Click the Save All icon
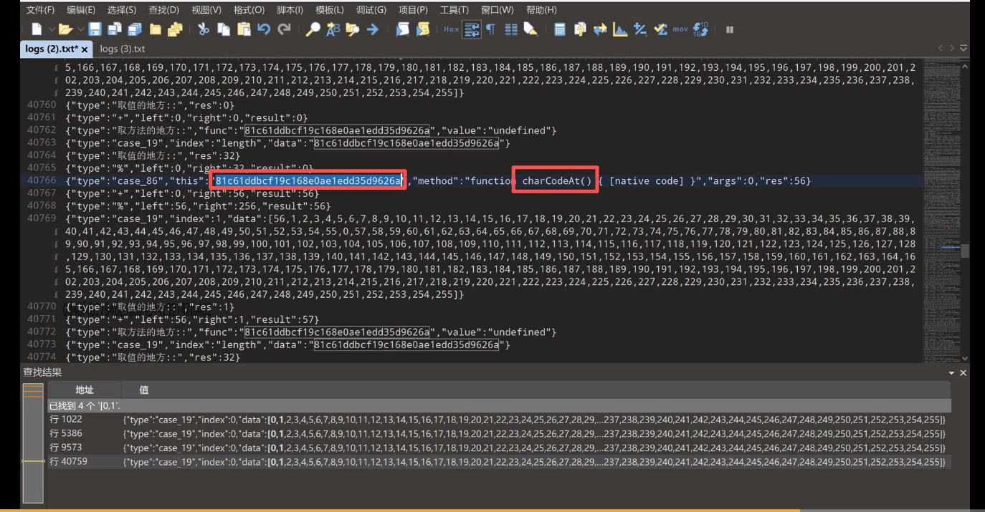Screen dimensions: 985x512 [x=134, y=29]
